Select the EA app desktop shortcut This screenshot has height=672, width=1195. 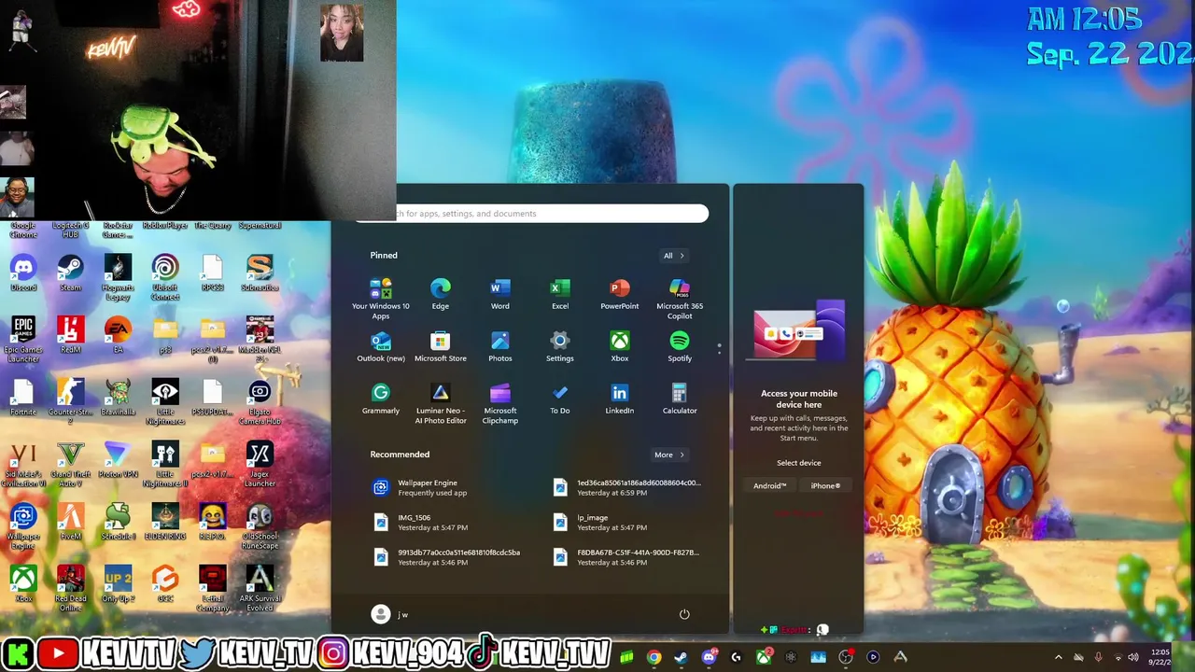point(118,334)
